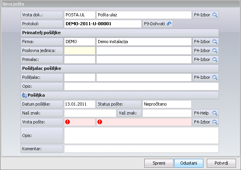Open F4-Izbor lookup for Firma
The image size is (241, 170).
click(205, 41)
